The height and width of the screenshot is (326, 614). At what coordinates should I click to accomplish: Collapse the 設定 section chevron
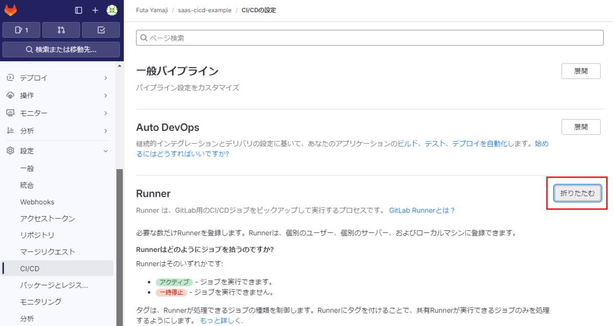tap(105, 151)
